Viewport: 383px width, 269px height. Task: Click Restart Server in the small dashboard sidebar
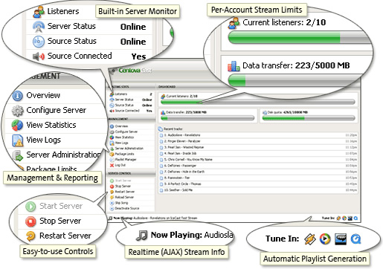coord(125,192)
